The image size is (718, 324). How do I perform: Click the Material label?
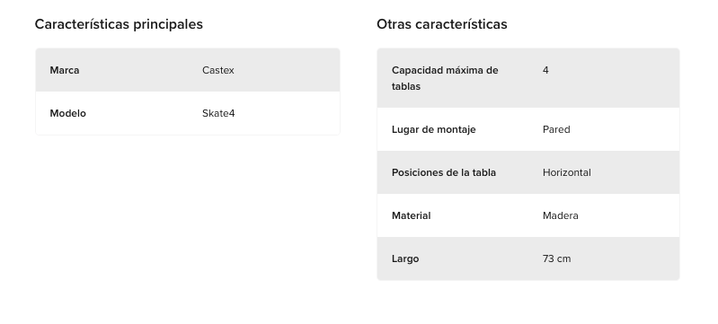coord(412,215)
